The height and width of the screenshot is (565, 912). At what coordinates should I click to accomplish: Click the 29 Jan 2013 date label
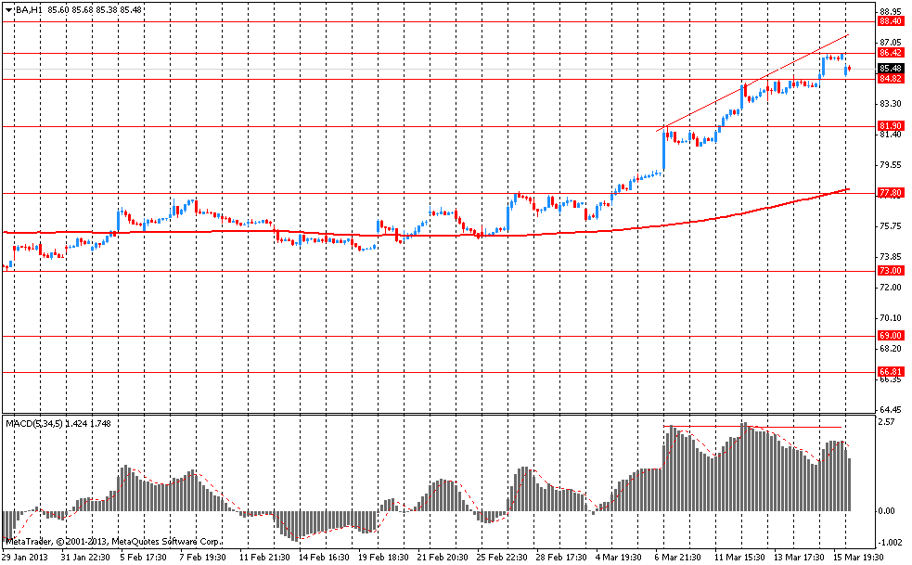(x=25, y=557)
